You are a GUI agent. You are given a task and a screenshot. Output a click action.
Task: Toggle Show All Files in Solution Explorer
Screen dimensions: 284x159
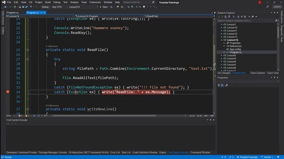[x=245, y=17]
